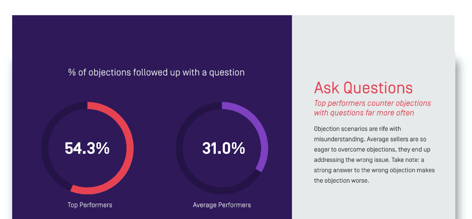
Task: Click the line 'strong answer to the wrong objection'
Action: (x=374, y=170)
